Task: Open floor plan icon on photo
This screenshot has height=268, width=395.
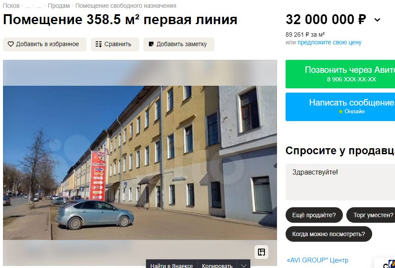Action: [x=261, y=252]
